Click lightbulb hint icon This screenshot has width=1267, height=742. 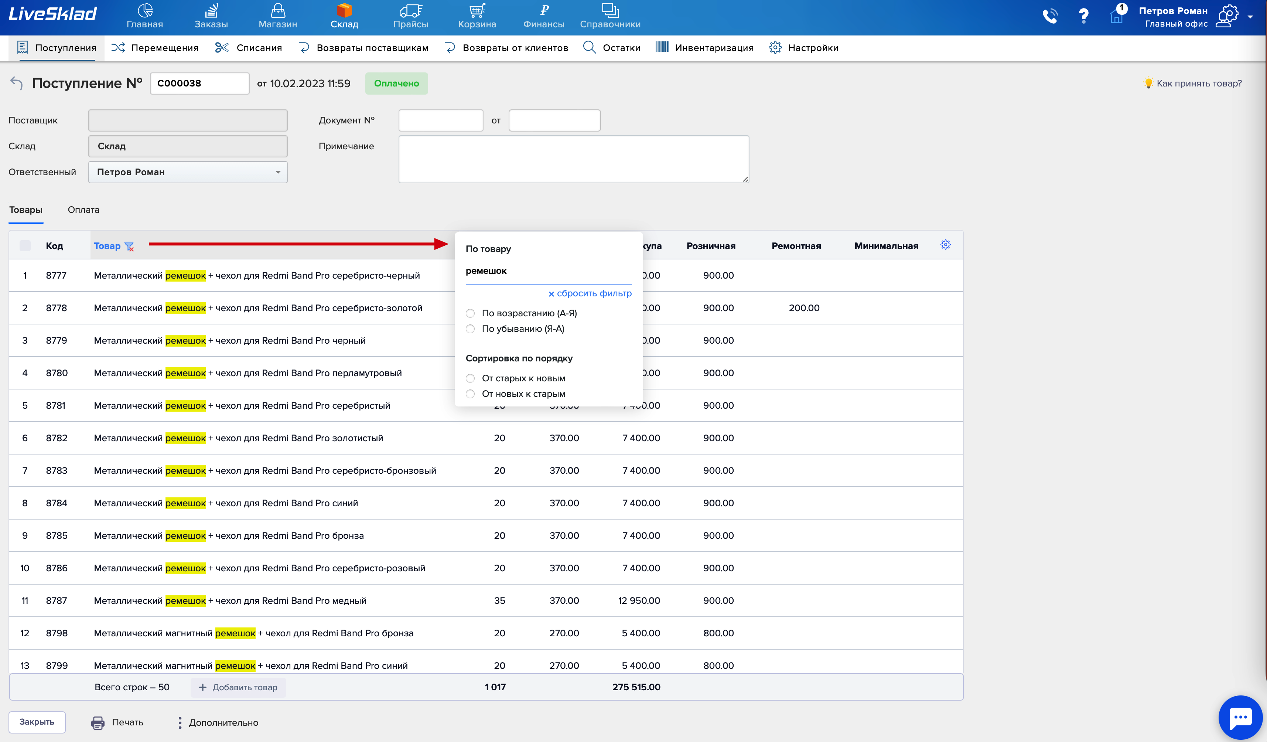(1148, 83)
